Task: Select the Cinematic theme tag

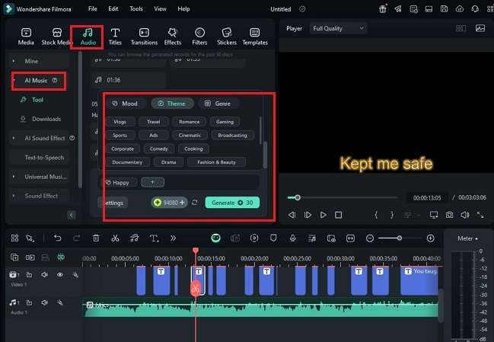Action: click(x=190, y=136)
